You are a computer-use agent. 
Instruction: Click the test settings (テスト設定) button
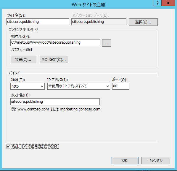tap(54, 59)
